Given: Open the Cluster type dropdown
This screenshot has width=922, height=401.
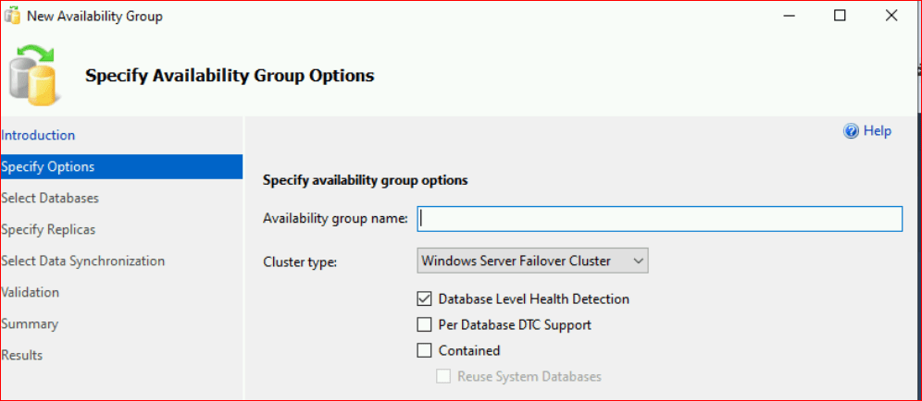Looking at the screenshot, I should pos(532,261).
